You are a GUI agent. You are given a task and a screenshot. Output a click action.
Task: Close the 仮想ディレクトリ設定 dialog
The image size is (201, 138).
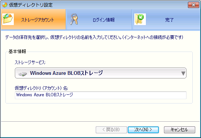coord(193,5)
